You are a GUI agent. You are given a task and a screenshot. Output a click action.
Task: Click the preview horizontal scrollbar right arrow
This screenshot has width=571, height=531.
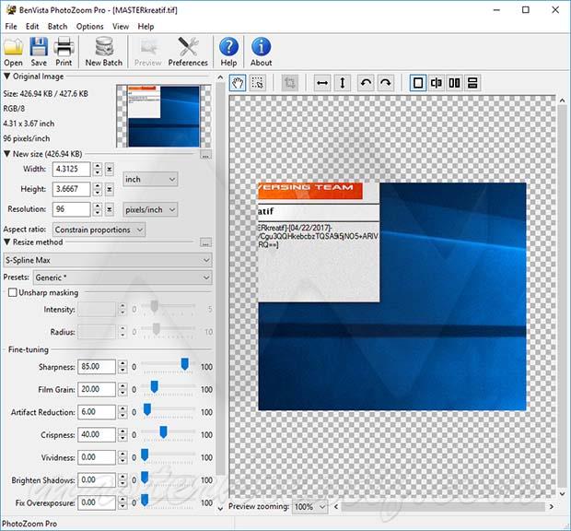click(552, 507)
